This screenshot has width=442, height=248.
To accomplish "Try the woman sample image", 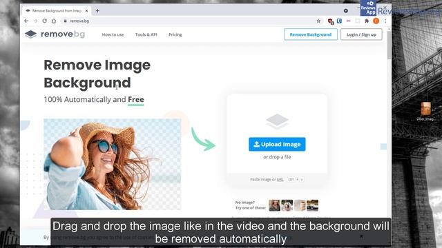I will 274,205.
